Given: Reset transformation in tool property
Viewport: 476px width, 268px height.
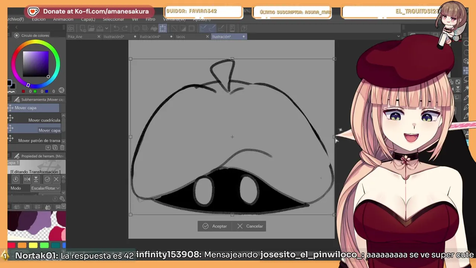Looking at the screenshot, I should point(16,179).
